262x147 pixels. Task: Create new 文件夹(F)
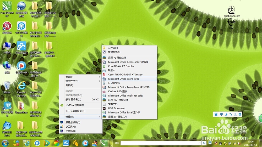129,48
